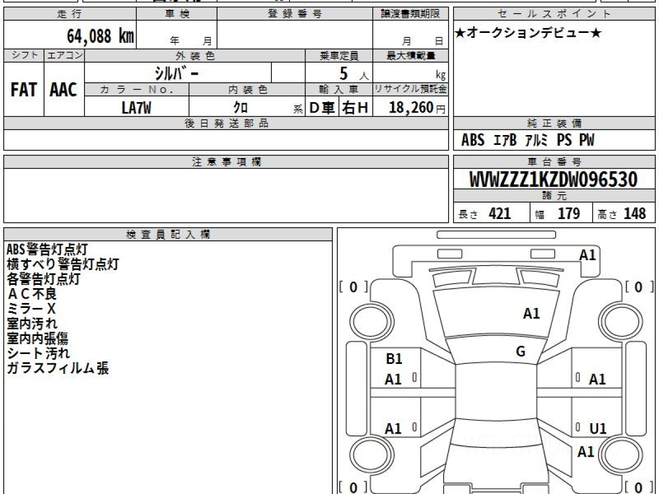
Task: Select the G mark on the windshield
Action: click(521, 352)
